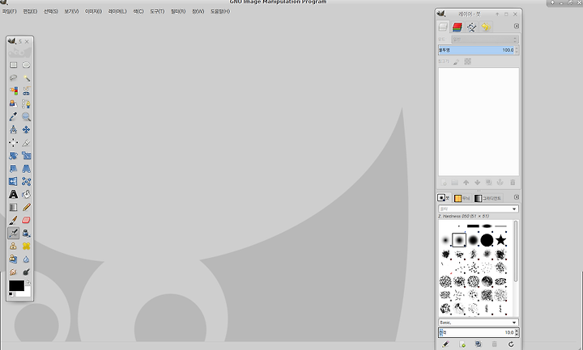Toggle lock pixels brush icon

(456, 61)
